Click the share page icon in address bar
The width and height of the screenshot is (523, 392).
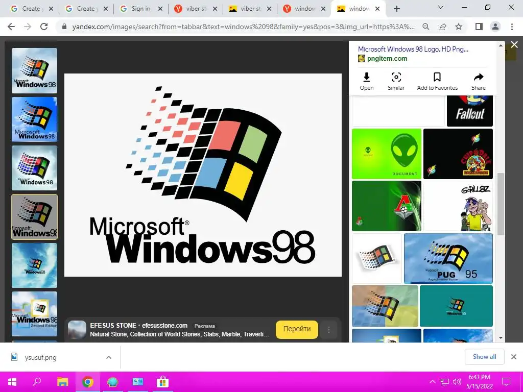[442, 27]
